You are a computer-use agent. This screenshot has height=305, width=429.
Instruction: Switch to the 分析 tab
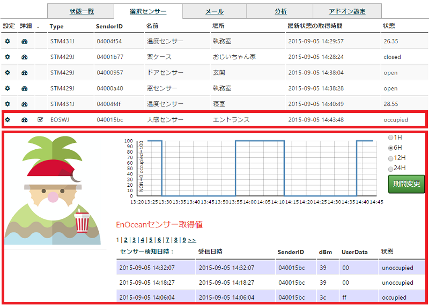pyautogui.click(x=279, y=11)
